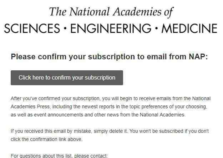Click the dot between ENGINEERING and MEDICINE
Screen dimensions: 223x158
[x=156, y=28]
